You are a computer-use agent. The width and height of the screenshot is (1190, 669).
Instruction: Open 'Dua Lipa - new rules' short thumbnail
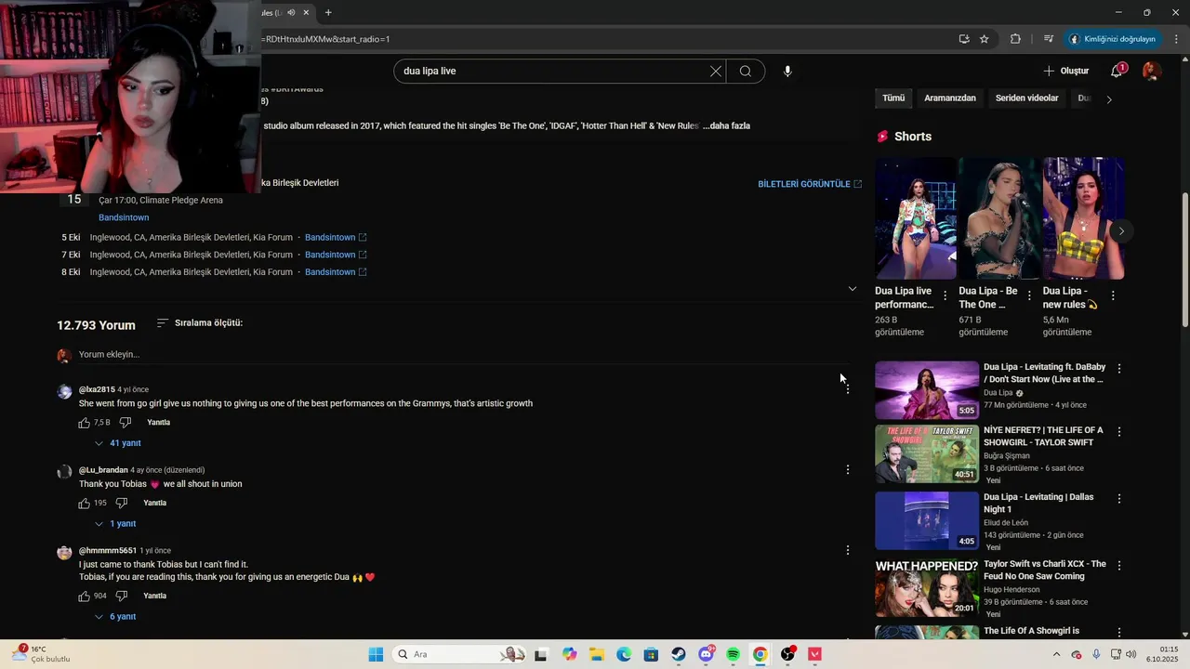coord(1084,218)
